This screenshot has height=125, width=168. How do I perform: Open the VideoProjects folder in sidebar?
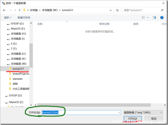point(21,74)
